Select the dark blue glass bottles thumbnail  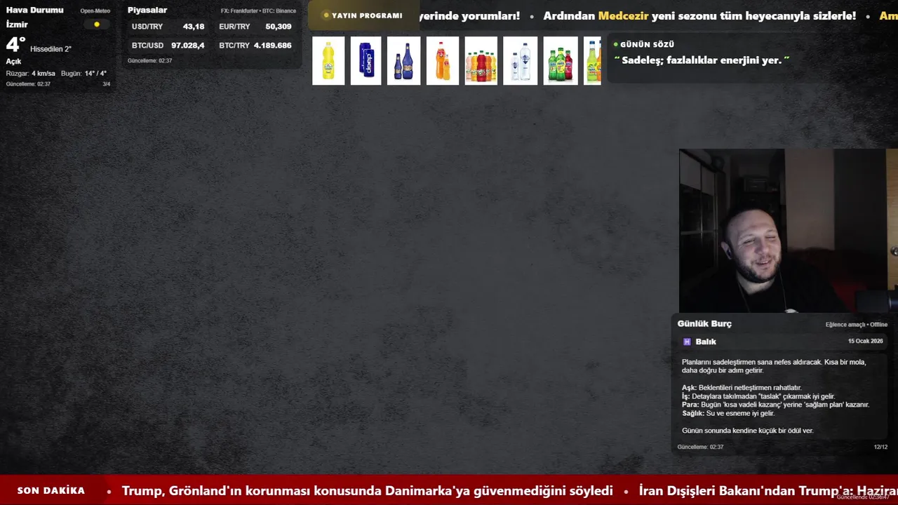[x=404, y=60]
